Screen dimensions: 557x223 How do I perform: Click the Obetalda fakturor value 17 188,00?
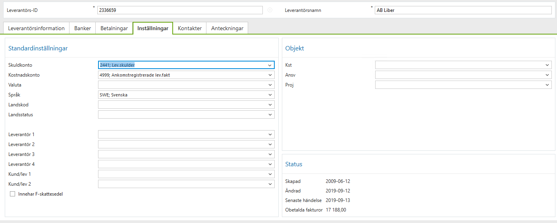[336, 210]
